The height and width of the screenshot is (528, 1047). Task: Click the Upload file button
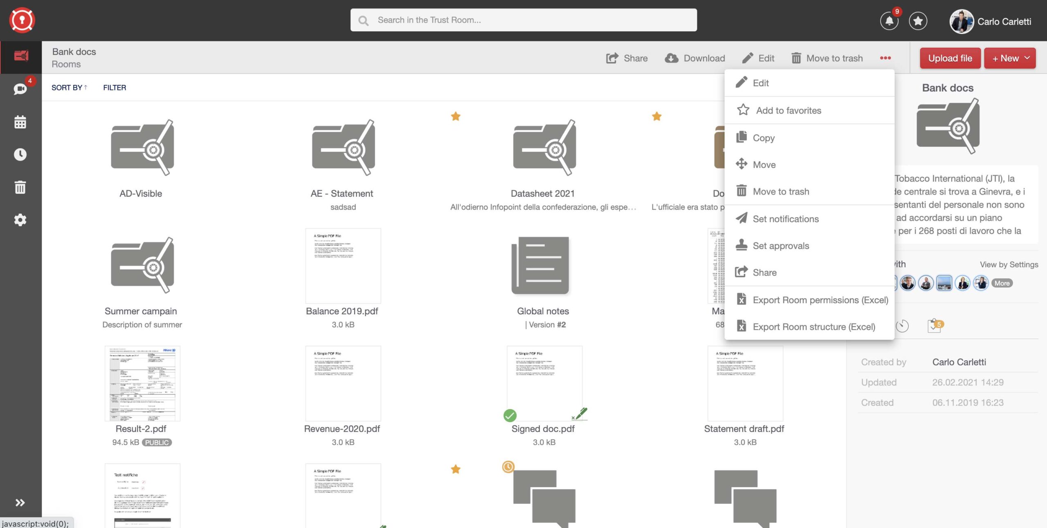(950, 58)
